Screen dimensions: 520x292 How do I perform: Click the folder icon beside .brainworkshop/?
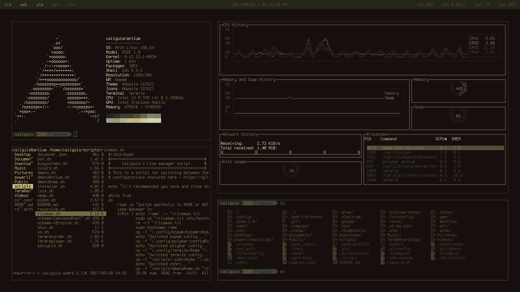point(383,212)
